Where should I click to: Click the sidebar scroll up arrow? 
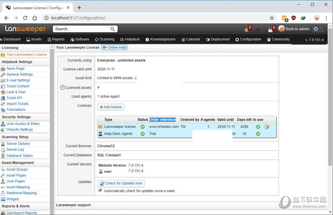(x=52, y=47)
